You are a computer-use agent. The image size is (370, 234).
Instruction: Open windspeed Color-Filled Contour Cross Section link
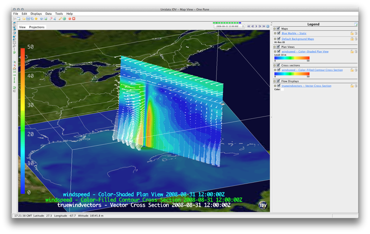pos(312,70)
